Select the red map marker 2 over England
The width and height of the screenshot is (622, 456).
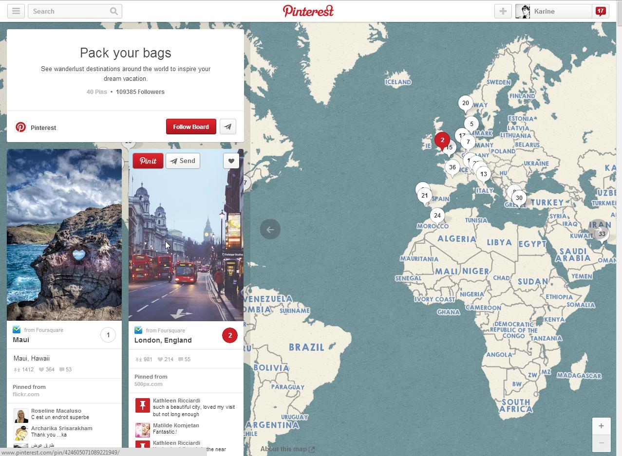pyautogui.click(x=442, y=140)
